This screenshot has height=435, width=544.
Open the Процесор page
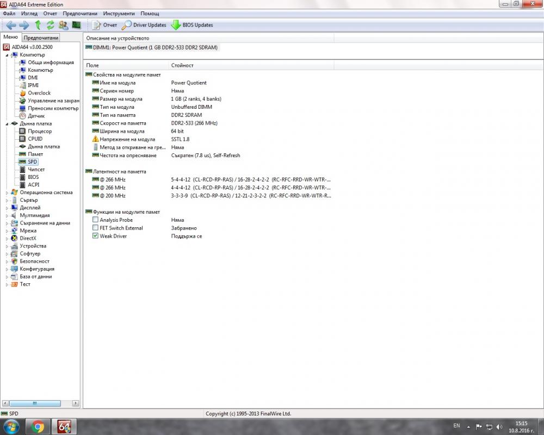coord(40,131)
